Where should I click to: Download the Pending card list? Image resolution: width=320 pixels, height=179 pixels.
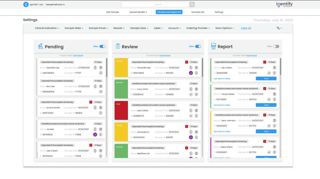coord(78,55)
